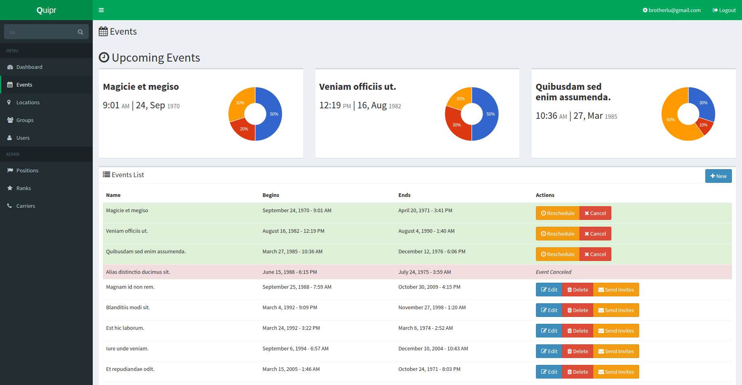Open the Users menu item
The width and height of the screenshot is (742, 385).
[x=46, y=138]
